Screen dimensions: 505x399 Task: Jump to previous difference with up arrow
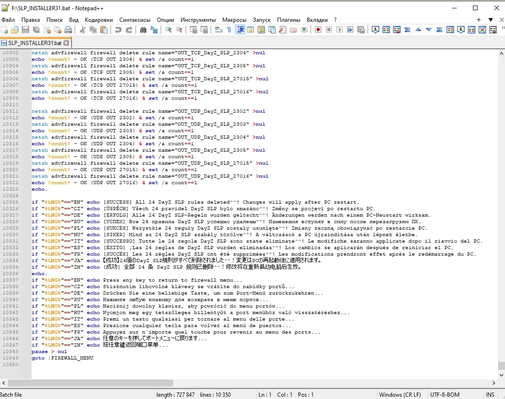point(418,30)
